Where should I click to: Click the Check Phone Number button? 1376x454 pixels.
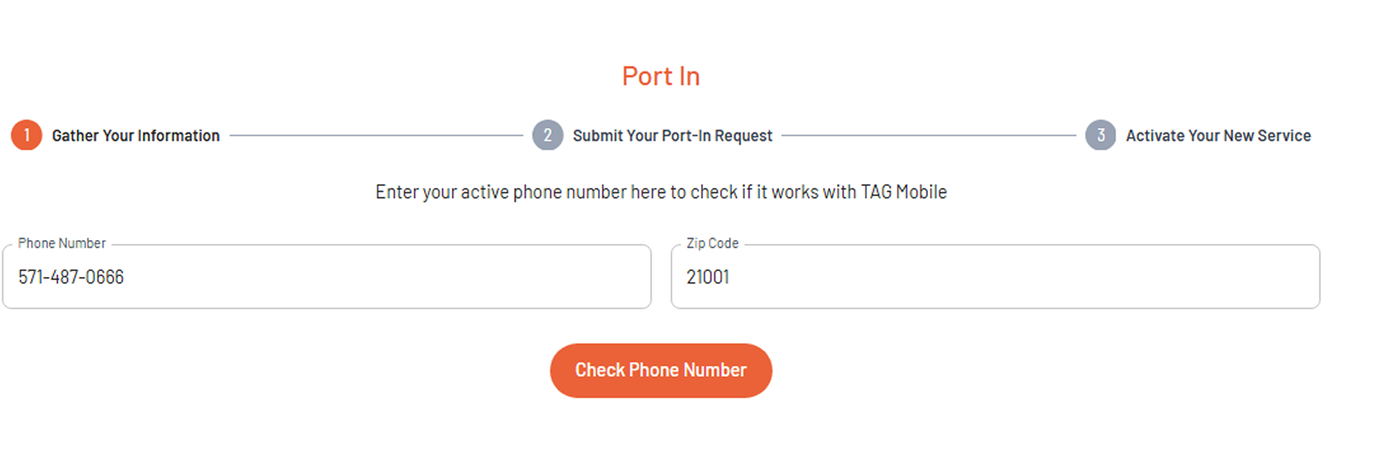(661, 370)
